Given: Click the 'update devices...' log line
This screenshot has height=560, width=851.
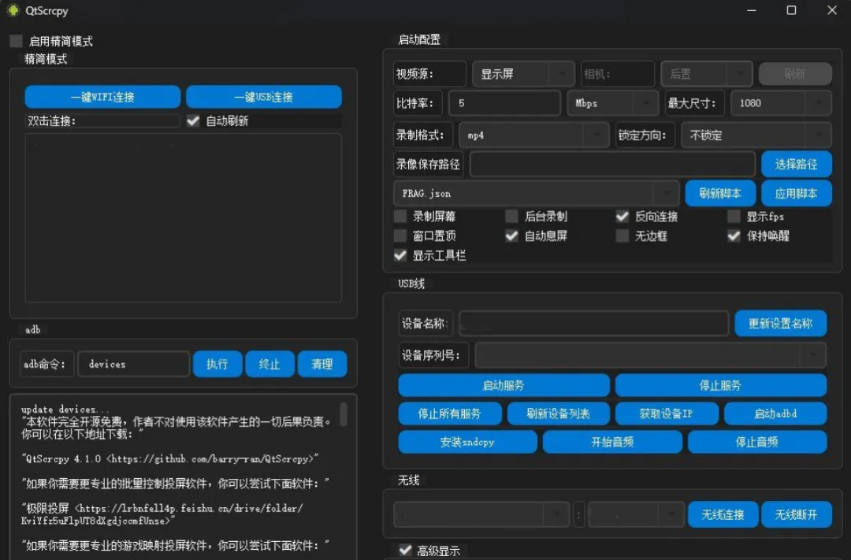Looking at the screenshot, I should click(65, 409).
